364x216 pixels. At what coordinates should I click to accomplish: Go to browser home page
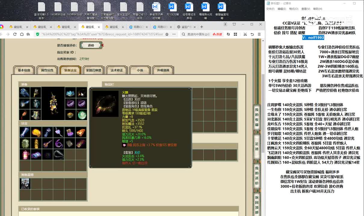click(x=22, y=34)
